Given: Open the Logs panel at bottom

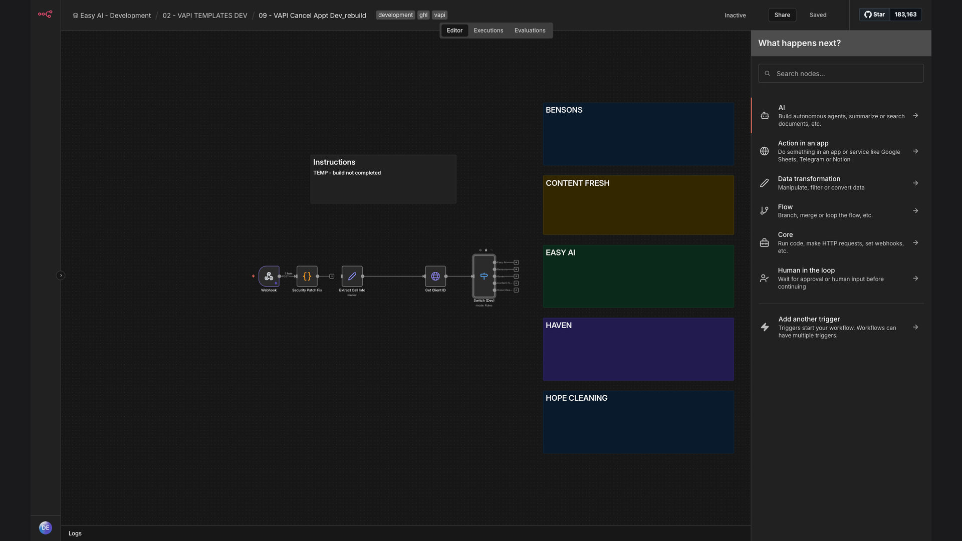Looking at the screenshot, I should 75,533.
